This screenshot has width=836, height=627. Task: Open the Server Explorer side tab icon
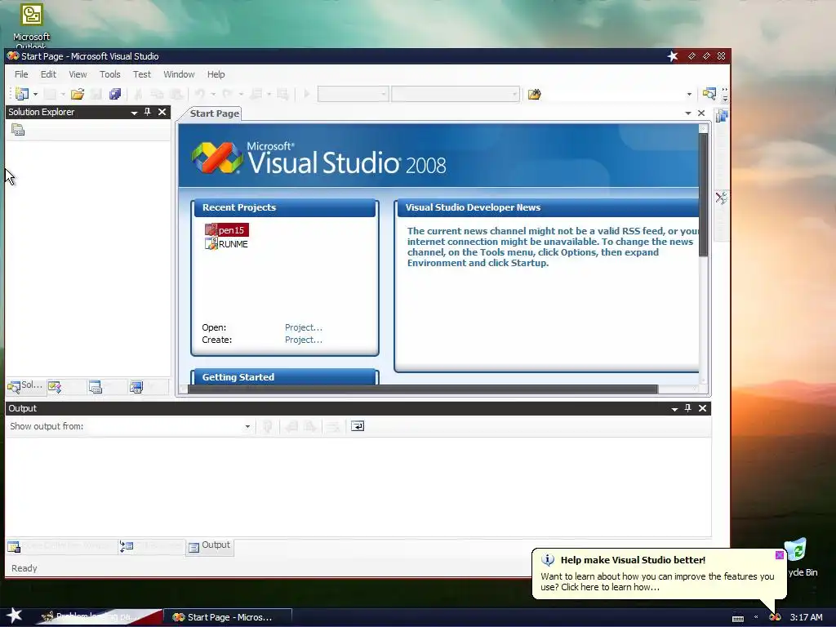(x=722, y=116)
